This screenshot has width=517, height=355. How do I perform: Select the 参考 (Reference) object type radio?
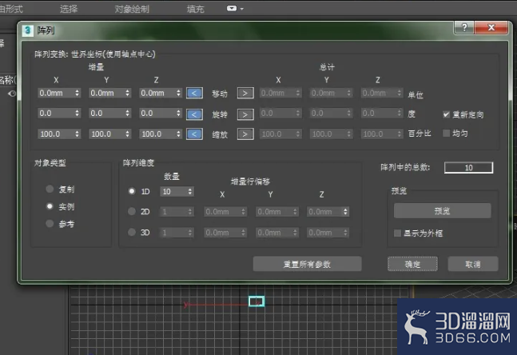click(50, 224)
